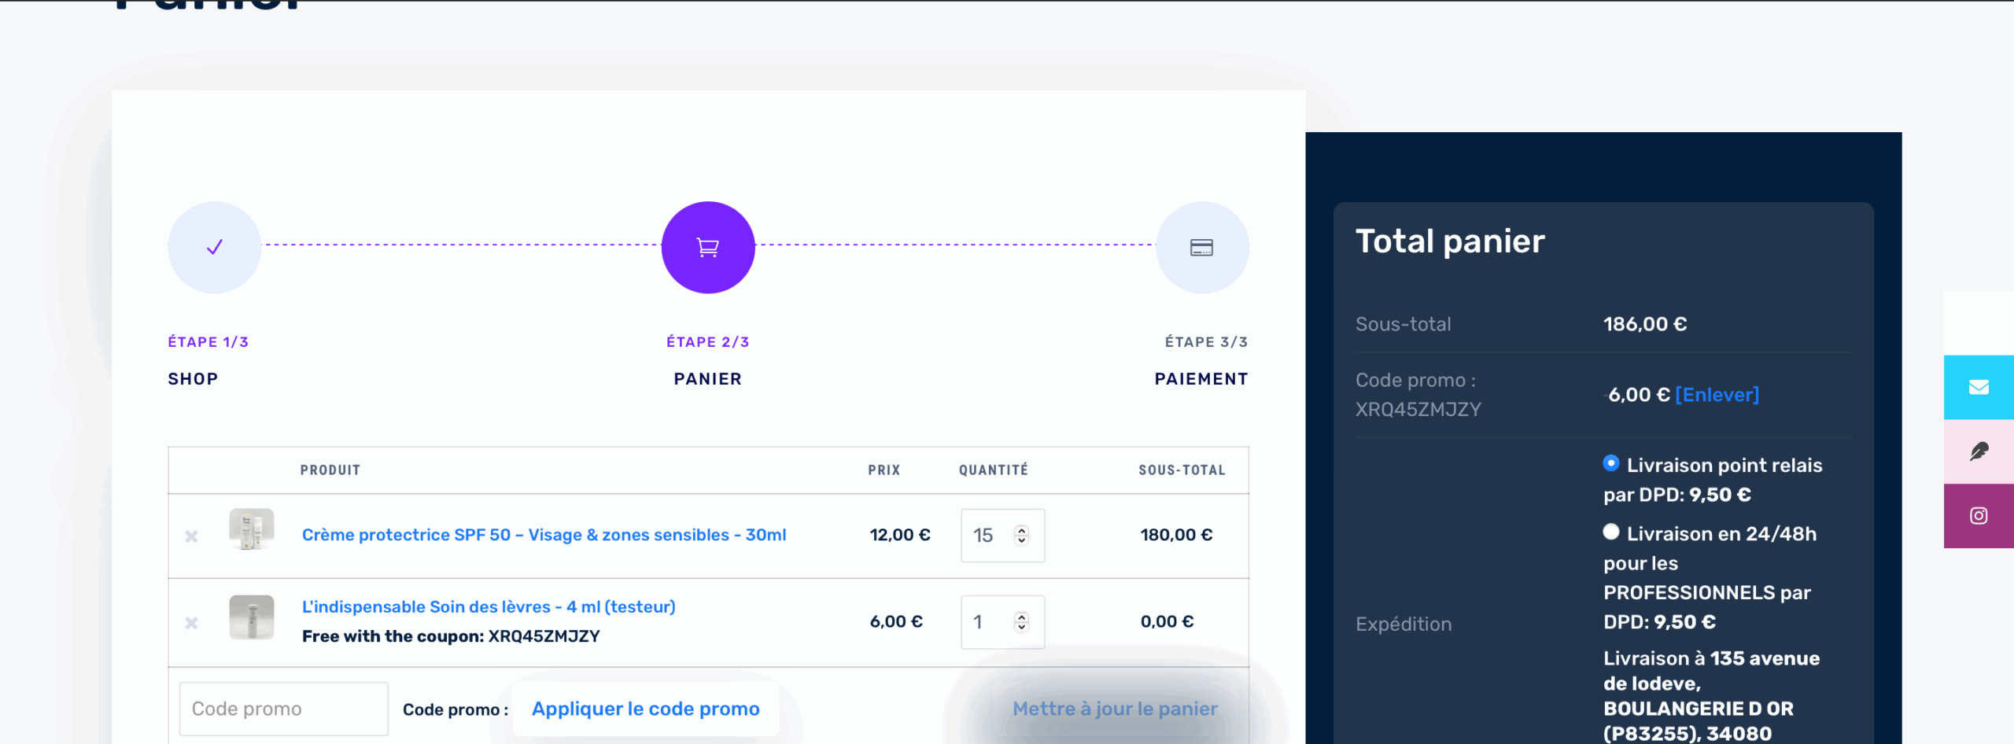This screenshot has width=2014, height=744.
Task: Select Livraison point relais par DPD
Action: pyautogui.click(x=1611, y=464)
